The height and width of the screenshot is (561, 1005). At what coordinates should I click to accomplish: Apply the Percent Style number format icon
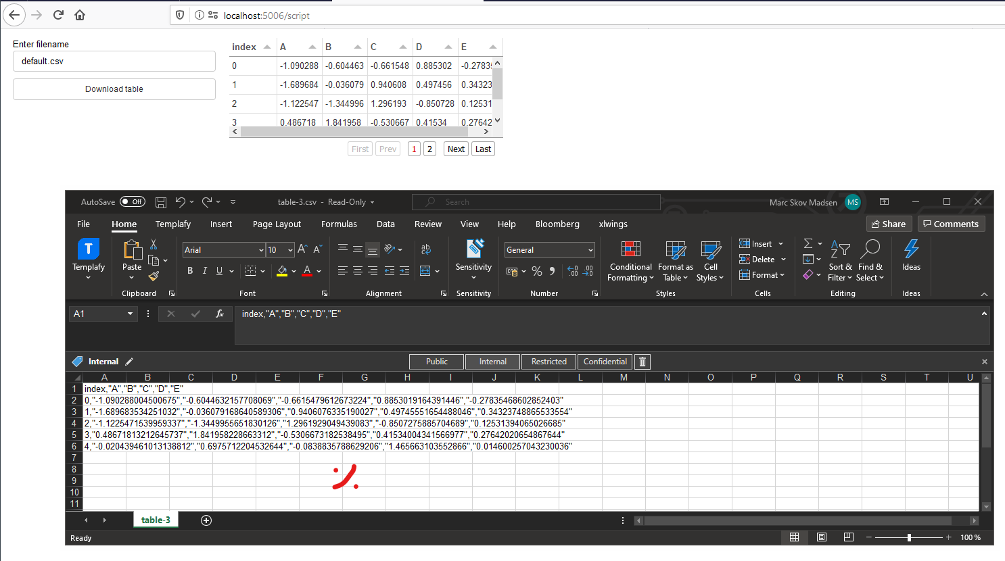[x=538, y=271]
